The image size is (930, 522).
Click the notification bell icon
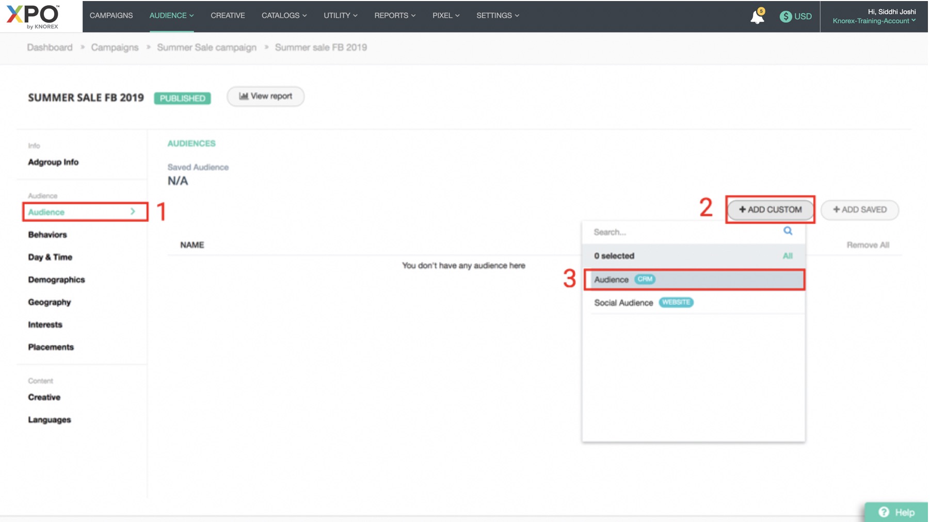pos(756,17)
